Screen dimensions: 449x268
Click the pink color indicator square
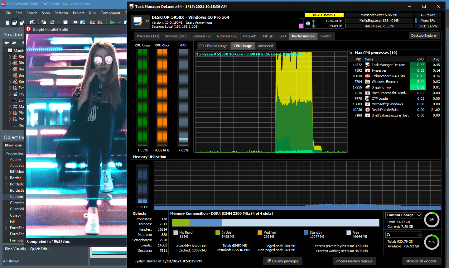[301, 26]
